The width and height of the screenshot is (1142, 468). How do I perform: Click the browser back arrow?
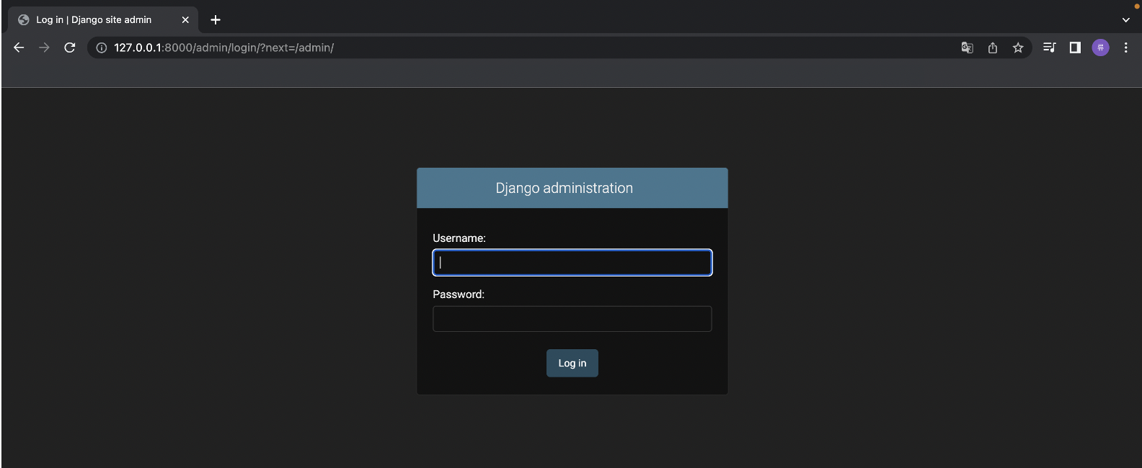click(x=19, y=48)
